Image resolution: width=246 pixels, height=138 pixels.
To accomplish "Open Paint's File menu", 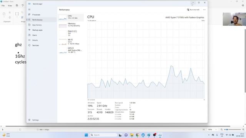I will coord(3,6).
